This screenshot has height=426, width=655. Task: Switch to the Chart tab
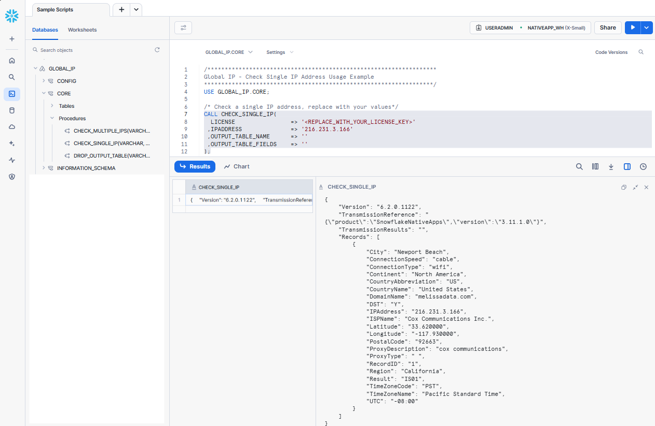pos(237,166)
